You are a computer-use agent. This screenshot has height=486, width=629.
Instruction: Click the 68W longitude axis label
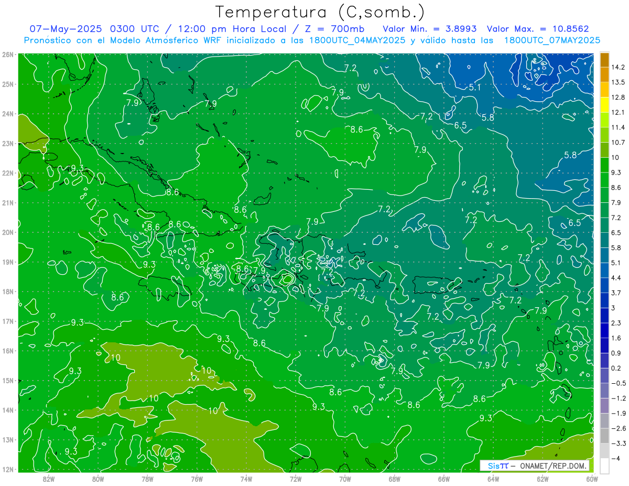pyautogui.click(x=395, y=479)
